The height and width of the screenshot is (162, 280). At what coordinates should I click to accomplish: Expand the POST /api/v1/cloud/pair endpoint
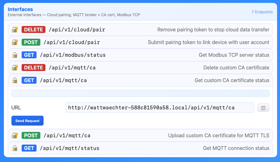[x=140, y=42]
